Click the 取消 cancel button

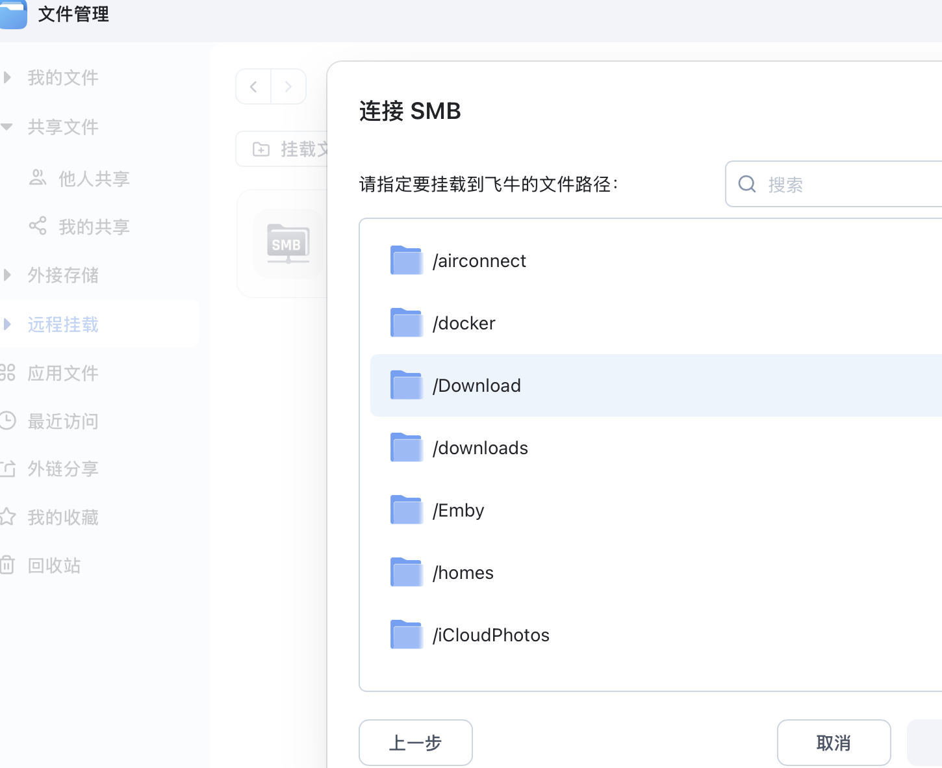[834, 743]
